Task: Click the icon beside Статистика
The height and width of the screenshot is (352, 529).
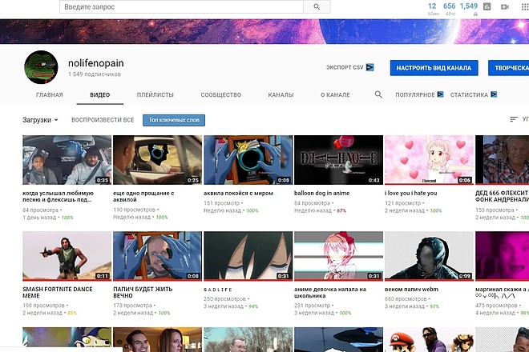Action: tap(494, 94)
